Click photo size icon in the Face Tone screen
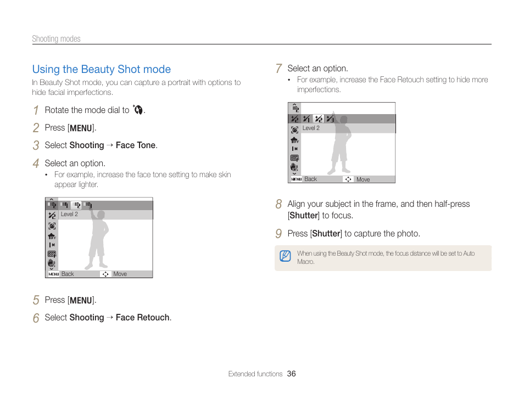 pyautogui.click(x=52, y=245)
